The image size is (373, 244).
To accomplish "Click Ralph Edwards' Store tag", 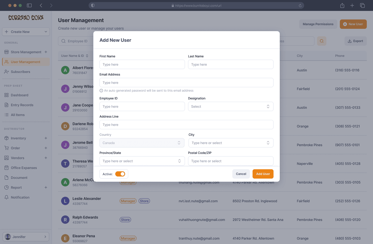I will coord(125,220).
